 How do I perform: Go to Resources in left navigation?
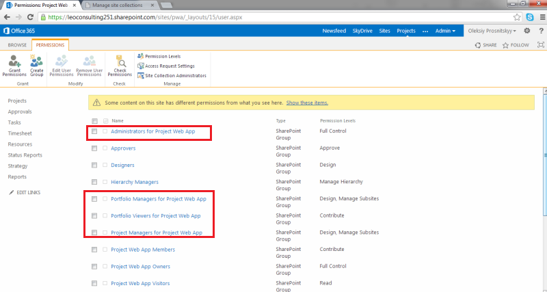(20, 144)
